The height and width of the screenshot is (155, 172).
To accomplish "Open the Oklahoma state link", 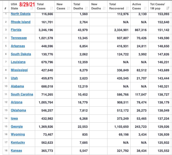I will coord(18,110).
